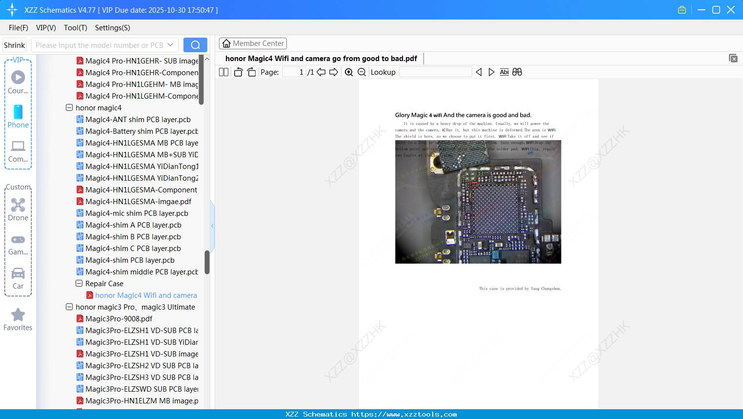Screen dimensions: 743x419
Task: Select the honor Magic4 Wifi PDF tab
Action: tap(321, 59)
